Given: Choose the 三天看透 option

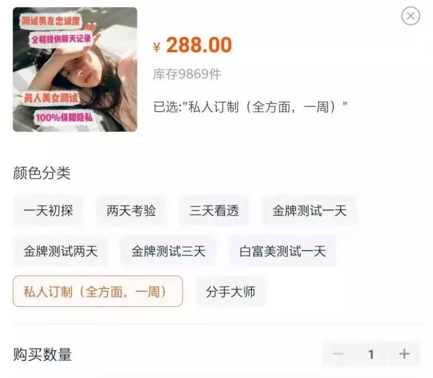Looking at the screenshot, I should pyautogui.click(x=214, y=211).
